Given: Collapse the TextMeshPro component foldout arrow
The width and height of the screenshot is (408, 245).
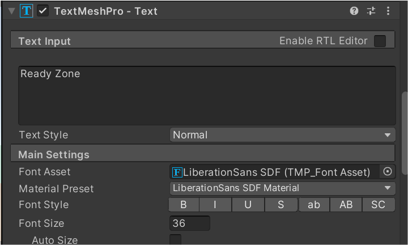Looking at the screenshot, I should coord(11,11).
